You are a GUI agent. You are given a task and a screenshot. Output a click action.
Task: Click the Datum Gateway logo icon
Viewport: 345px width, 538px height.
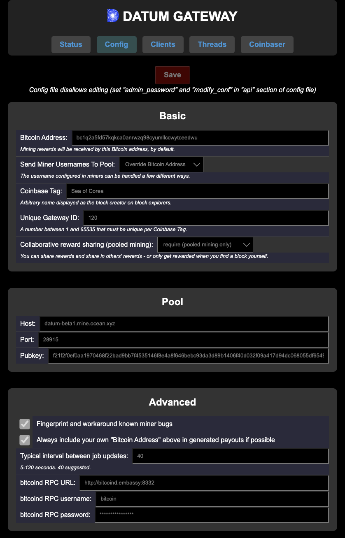tap(113, 16)
